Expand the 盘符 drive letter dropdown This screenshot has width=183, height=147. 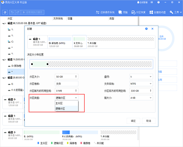click(x=141, y=77)
